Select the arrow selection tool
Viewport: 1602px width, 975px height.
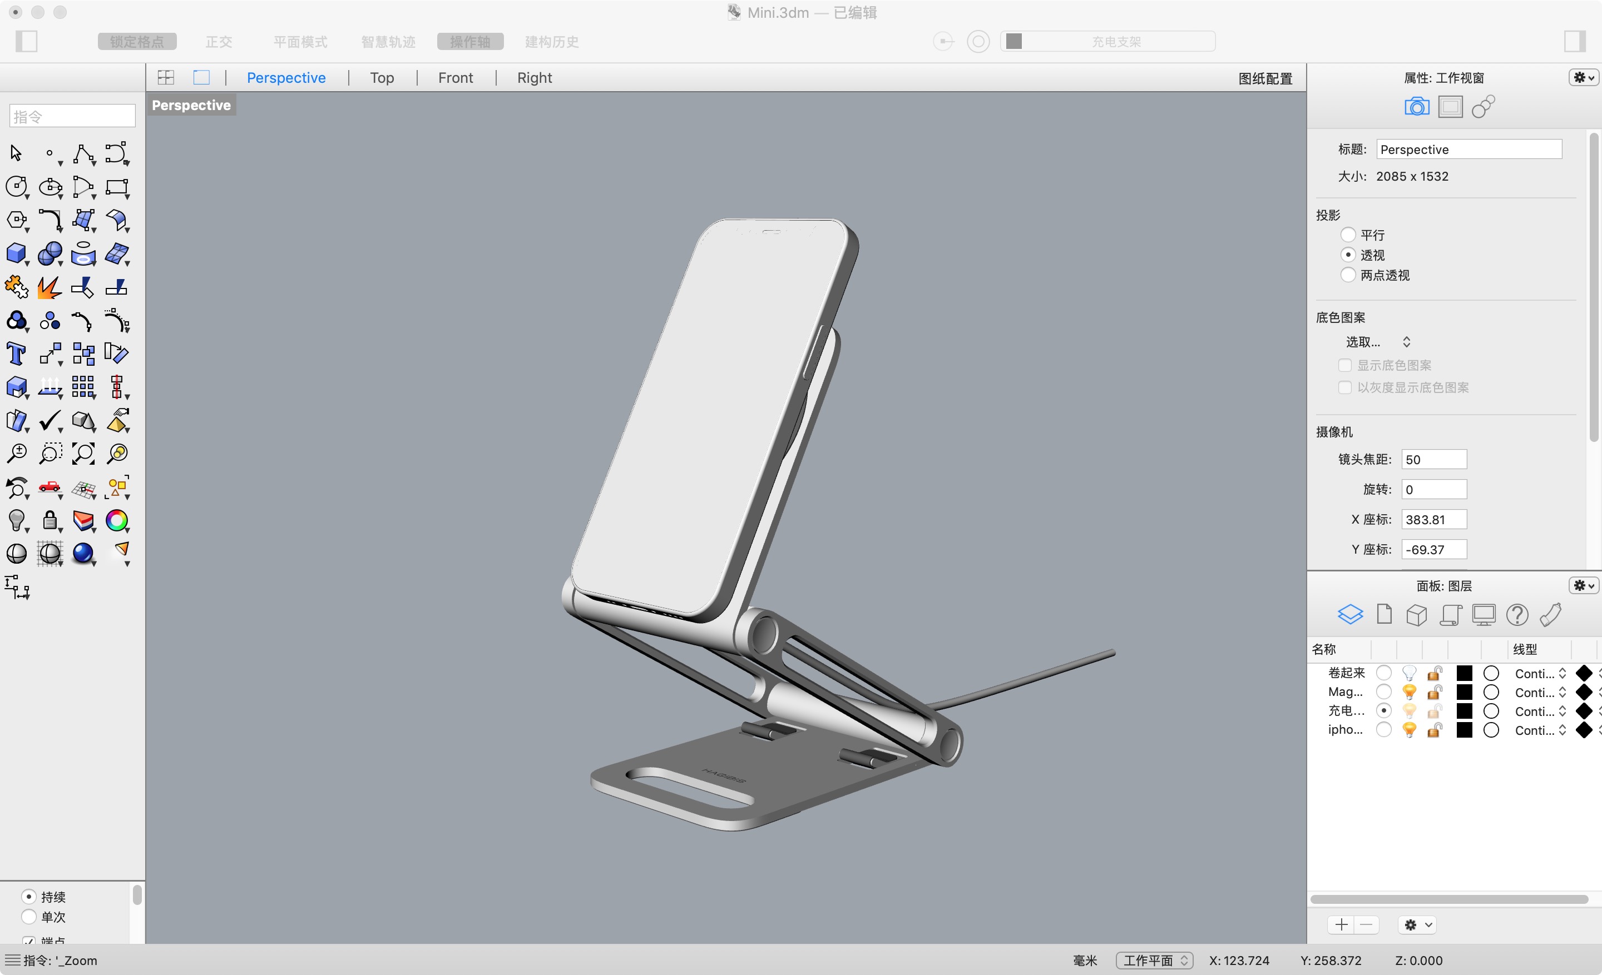click(15, 153)
